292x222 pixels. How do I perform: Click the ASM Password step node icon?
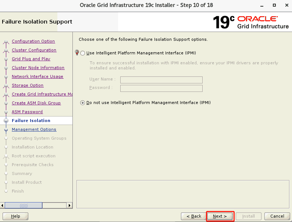pyautogui.click(x=6, y=112)
